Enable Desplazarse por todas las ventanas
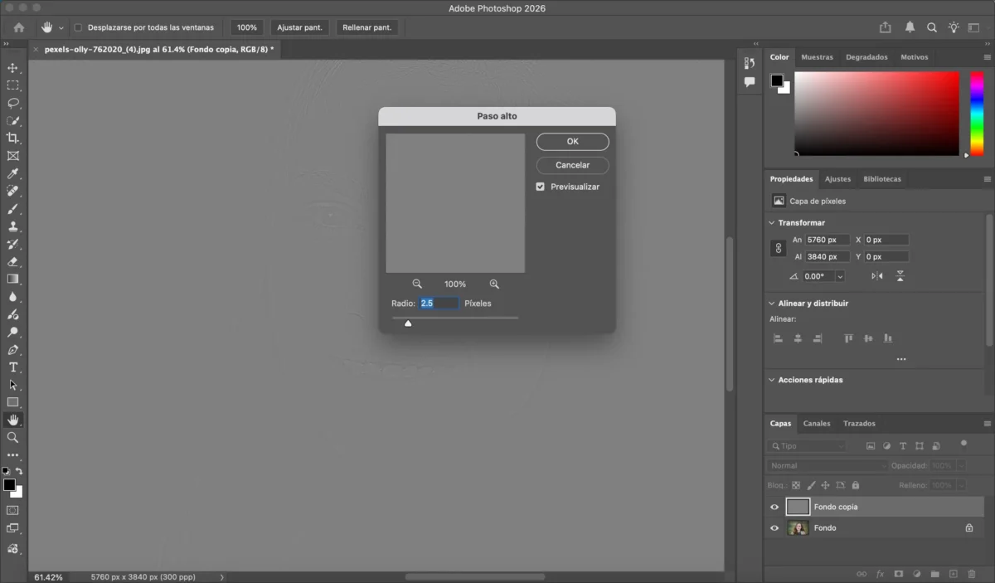The image size is (995, 583). [x=79, y=27]
